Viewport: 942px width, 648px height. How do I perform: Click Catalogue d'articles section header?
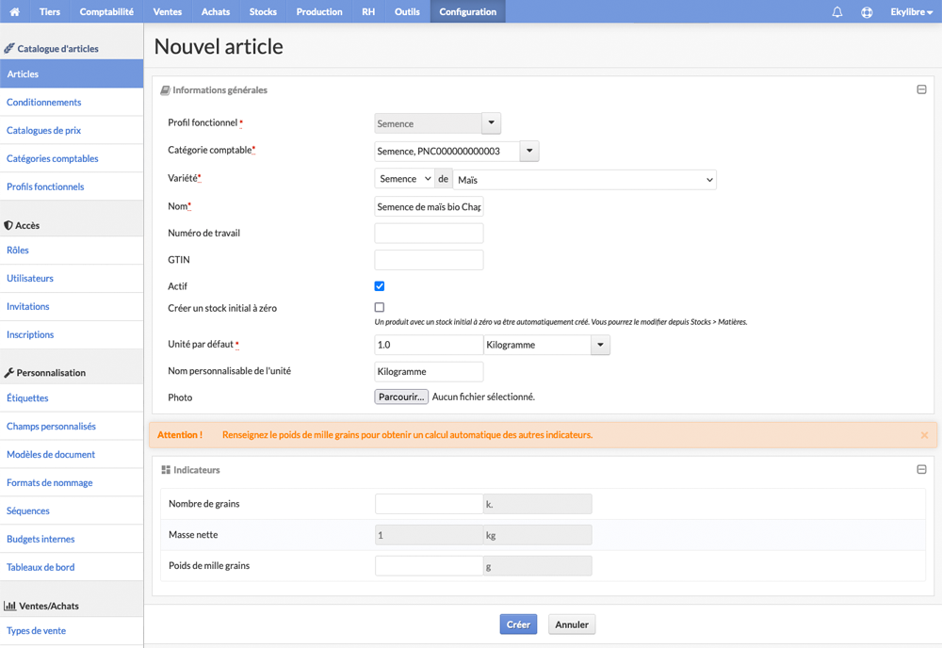coord(51,48)
